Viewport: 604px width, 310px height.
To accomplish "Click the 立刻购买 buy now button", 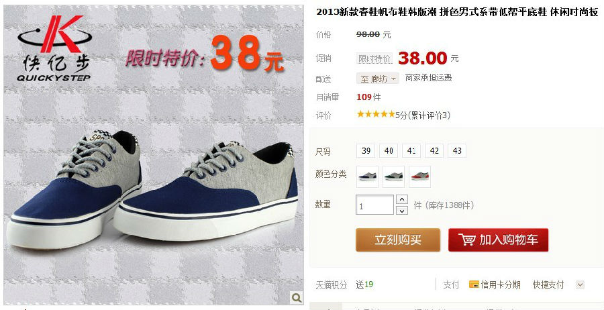I will 398,240.
